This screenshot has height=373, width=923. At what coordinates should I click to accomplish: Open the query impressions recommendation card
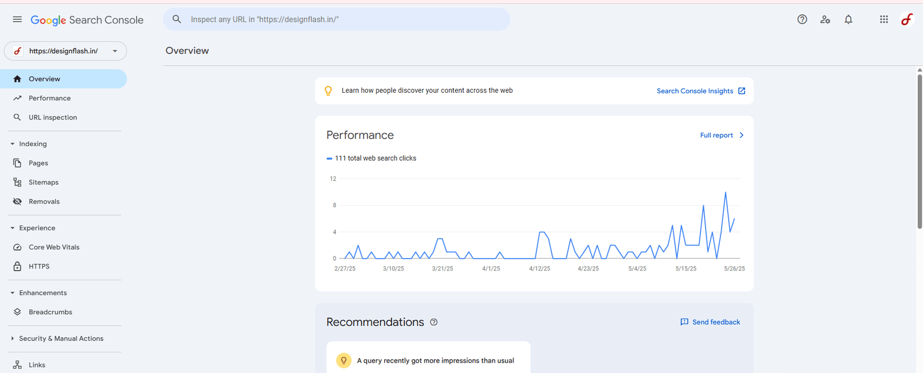coord(428,357)
